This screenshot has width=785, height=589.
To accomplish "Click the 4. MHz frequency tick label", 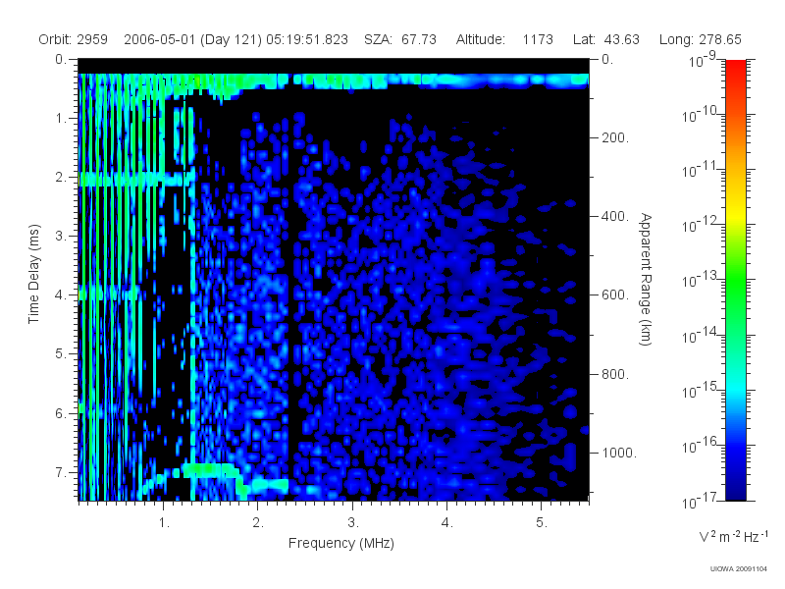I will point(447,523).
